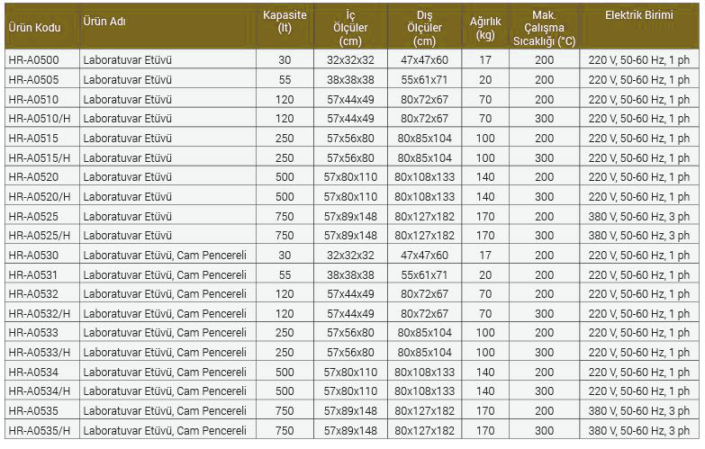This screenshot has height=449, width=705.
Task: Select the Kapasite (lt) column header
Action: pos(285,22)
